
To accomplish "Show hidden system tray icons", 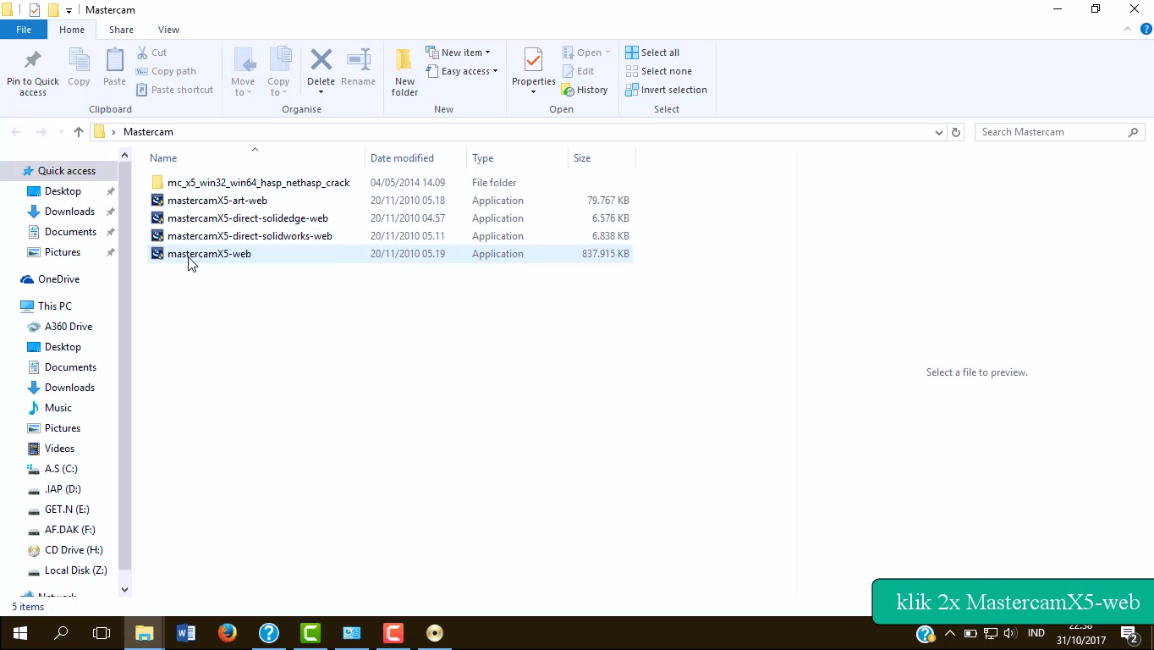I will click(949, 632).
